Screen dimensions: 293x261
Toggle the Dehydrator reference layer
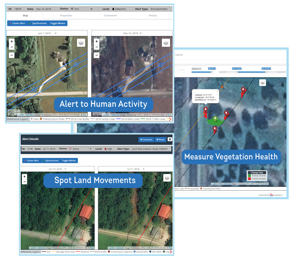click(x=141, y=252)
